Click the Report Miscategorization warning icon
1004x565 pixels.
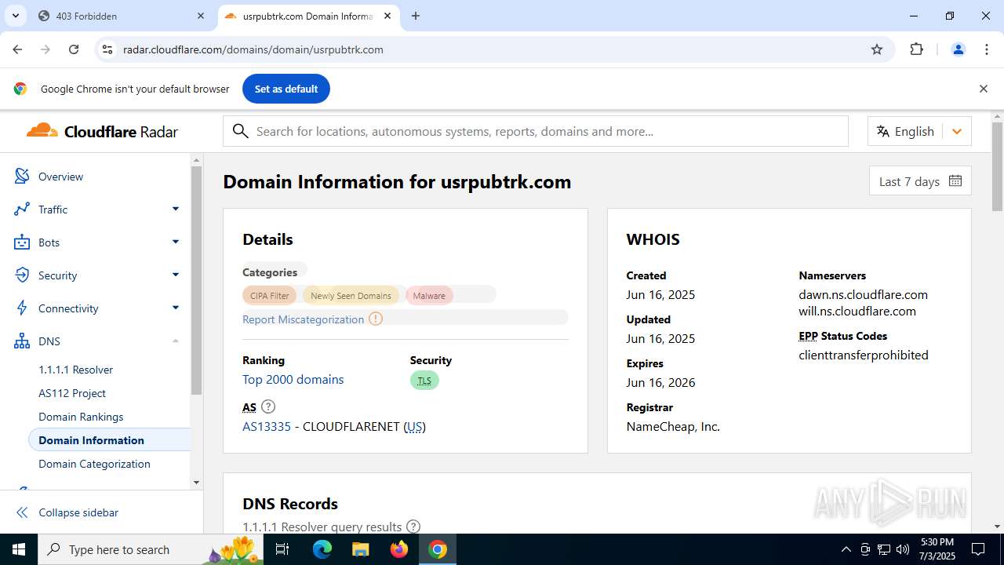point(376,319)
